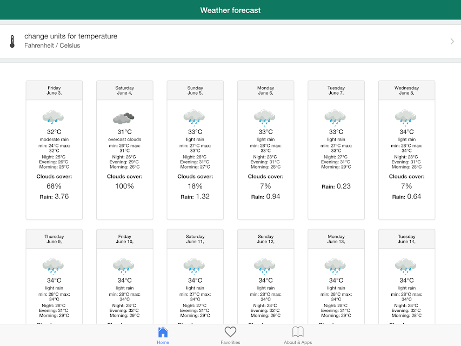Click the Weather forecast title
The height and width of the screenshot is (346, 461).
tap(230, 10)
